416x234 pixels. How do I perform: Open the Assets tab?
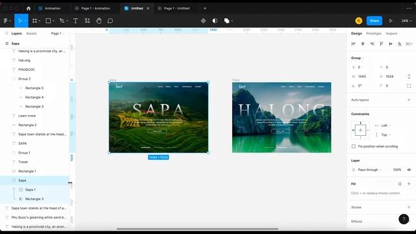tap(31, 33)
